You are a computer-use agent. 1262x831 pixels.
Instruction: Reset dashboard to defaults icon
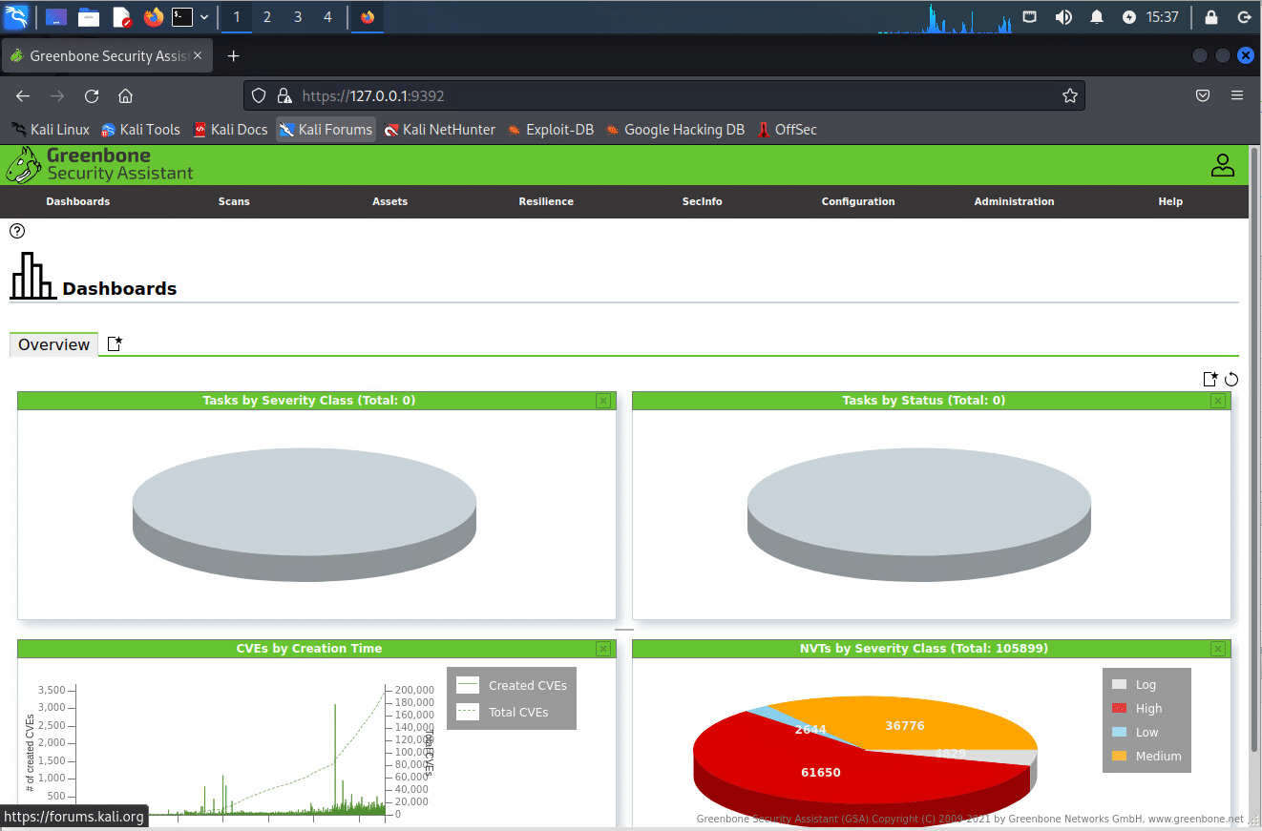pos(1231,379)
